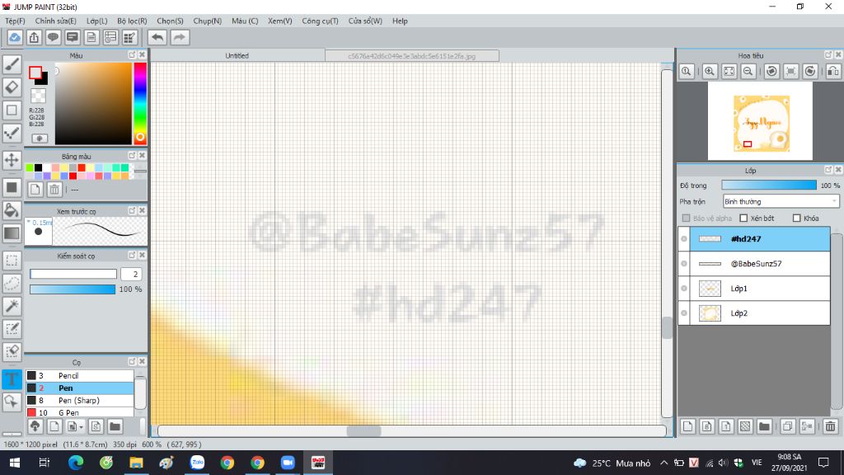The height and width of the screenshot is (475, 844).
Task: Toggle the Bảo vệ alpha checkbox
Action: coord(686,218)
